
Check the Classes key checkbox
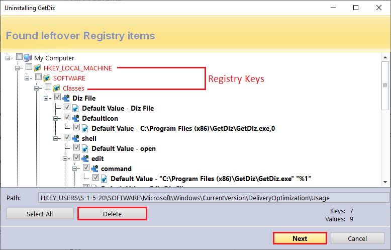click(48, 87)
